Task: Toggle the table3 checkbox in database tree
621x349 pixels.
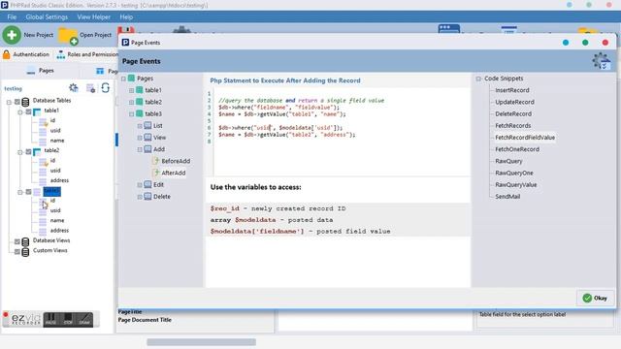Action: coord(28,192)
